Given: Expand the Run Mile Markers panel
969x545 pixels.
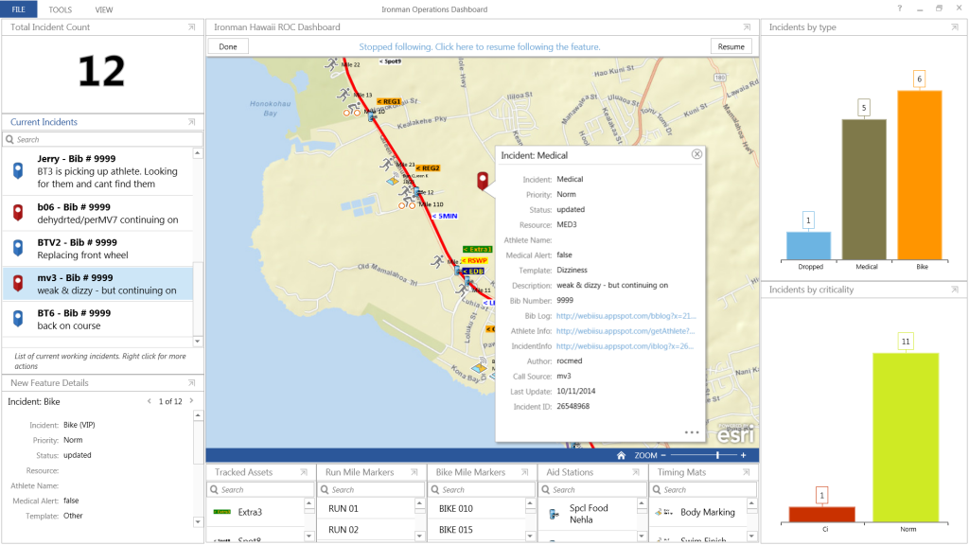Looking at the screenshot, I should click(414, 472).
